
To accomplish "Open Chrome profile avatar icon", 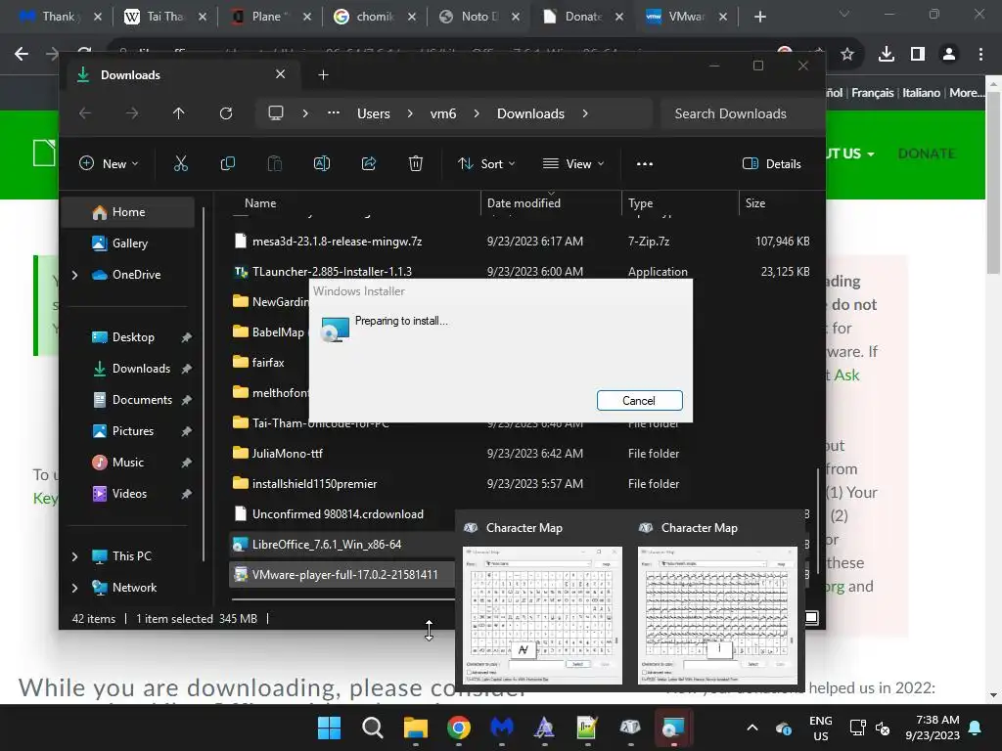I will pyautogui.click(x=949, y=55).
